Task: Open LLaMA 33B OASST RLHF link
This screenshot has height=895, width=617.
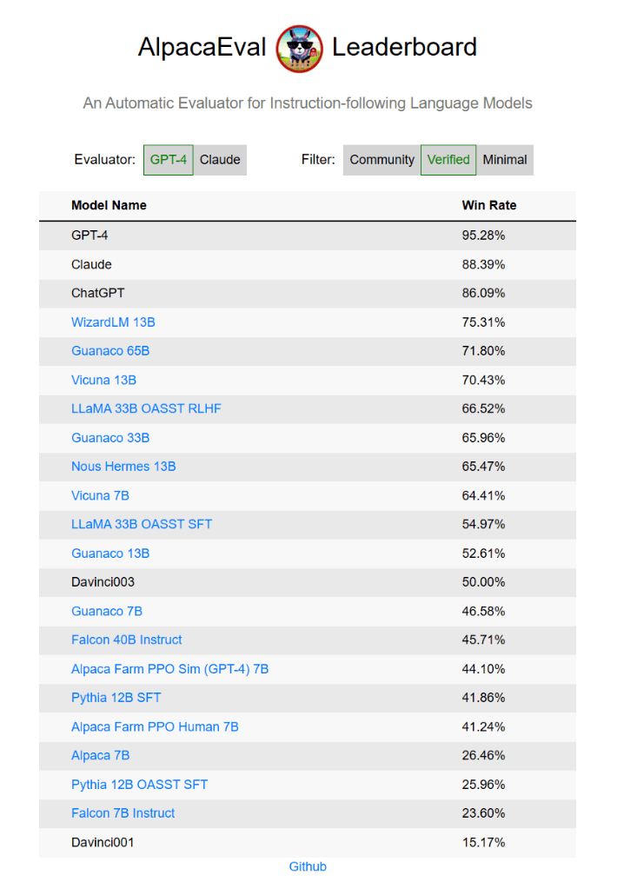Action: [x=146, y=408]
